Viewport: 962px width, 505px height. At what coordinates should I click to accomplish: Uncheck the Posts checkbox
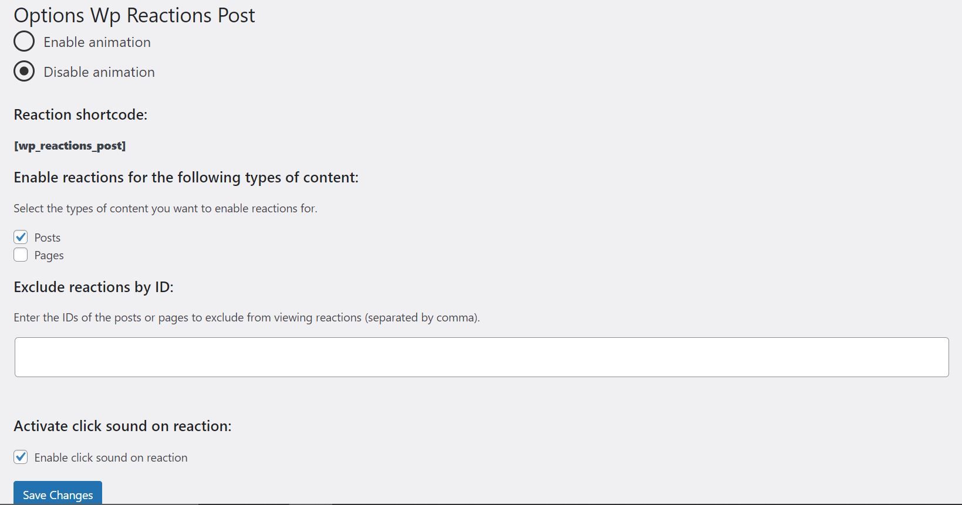(21, 237)
